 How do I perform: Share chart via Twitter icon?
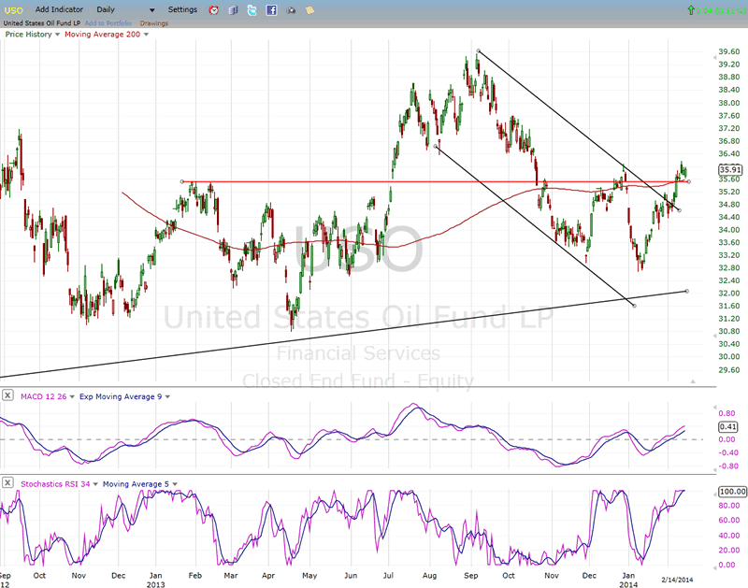(x=252, y=10)
